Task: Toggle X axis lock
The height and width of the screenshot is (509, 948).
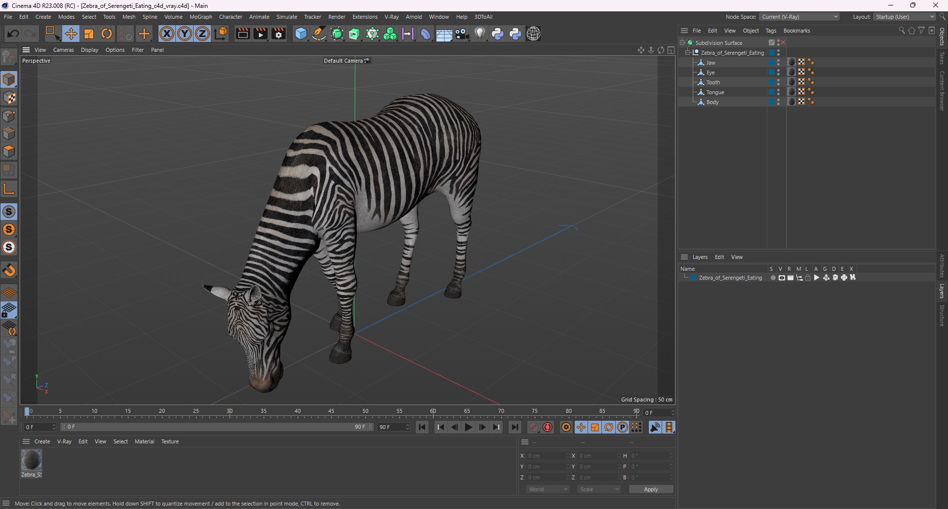Action: point(167,34)
